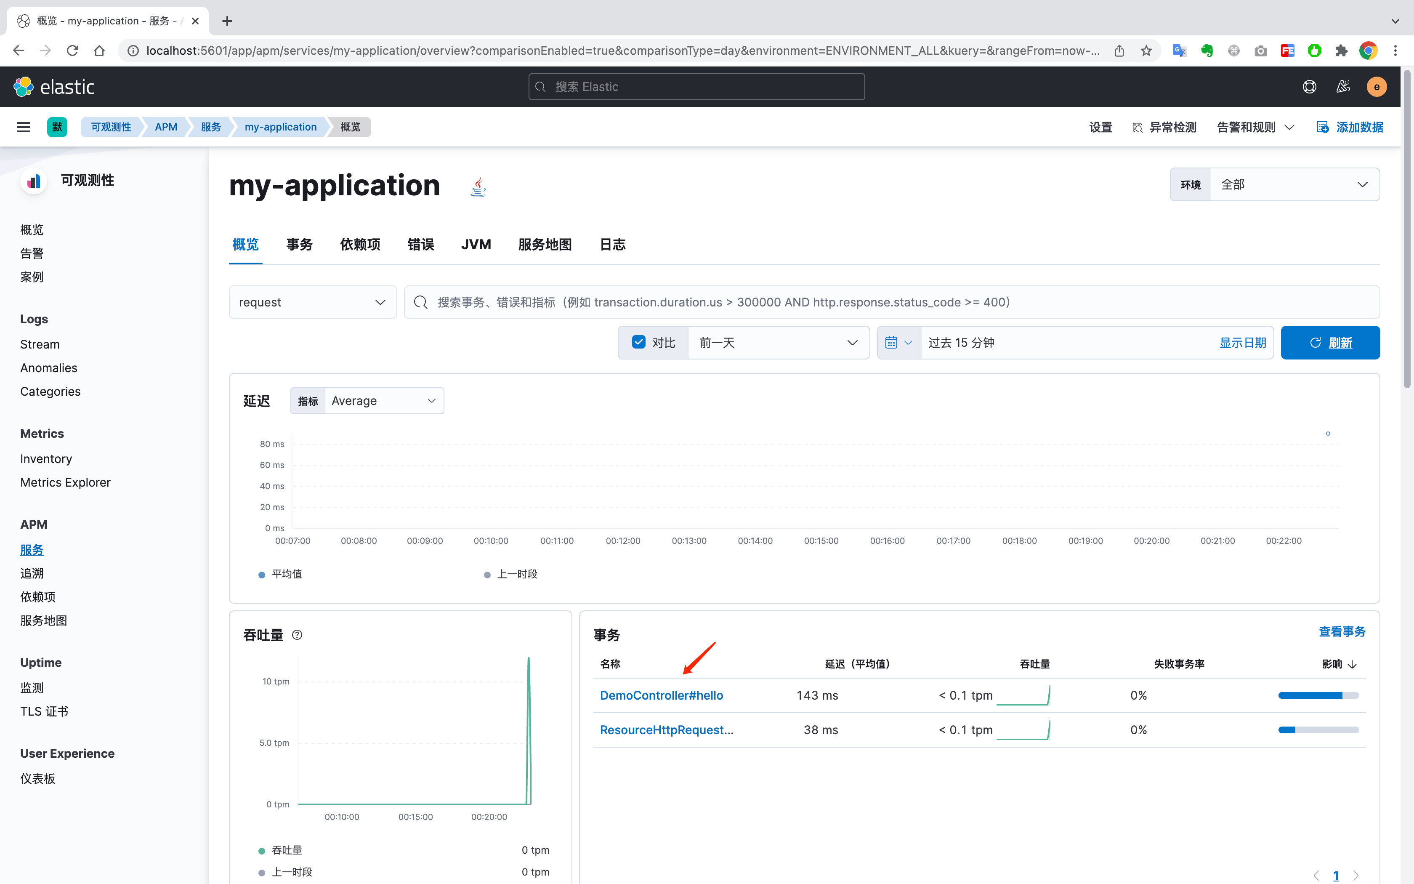Open the request transaction type dropdown

click(313, 302)
